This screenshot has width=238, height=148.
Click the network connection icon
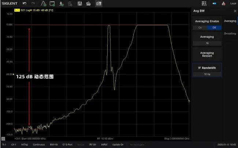click(x=224, y=3)
